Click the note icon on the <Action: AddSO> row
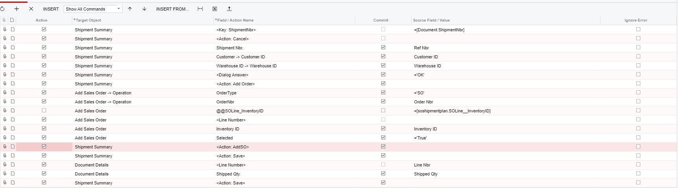 [13, 146]
